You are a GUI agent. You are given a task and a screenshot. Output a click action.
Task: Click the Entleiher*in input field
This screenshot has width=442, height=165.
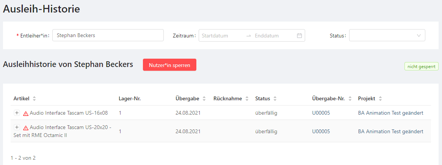click(108, 36)
